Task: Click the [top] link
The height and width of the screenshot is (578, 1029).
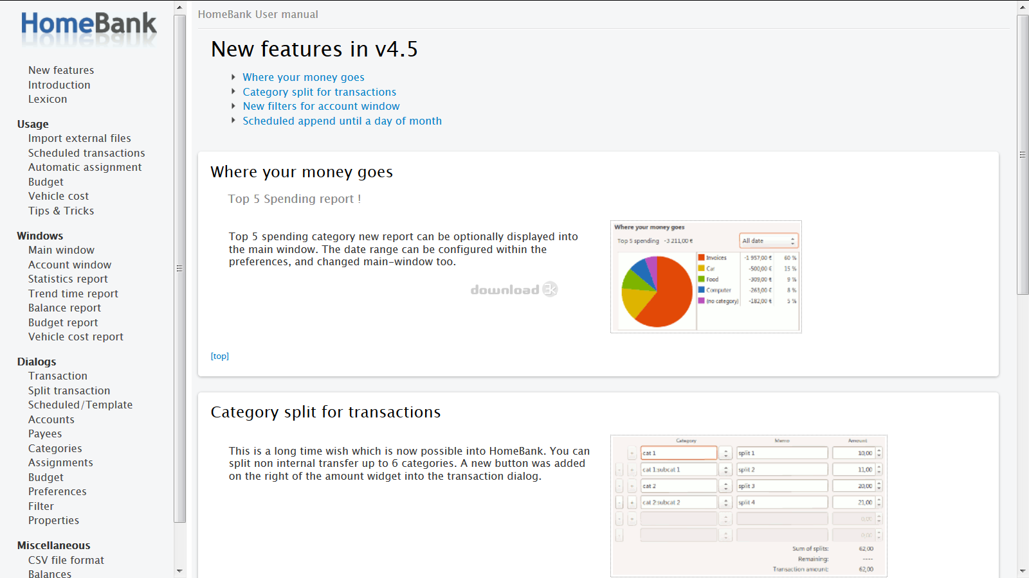Action: pyautogui.click(x=220, y=356)
